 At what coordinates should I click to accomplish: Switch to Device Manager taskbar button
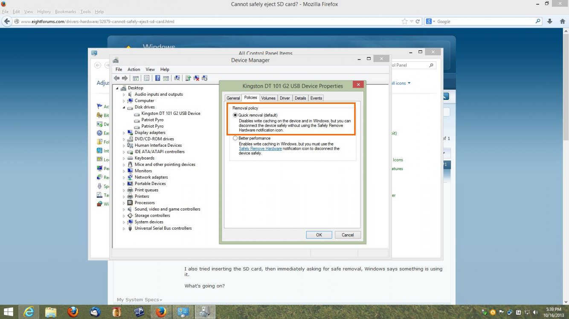(205, 312)
